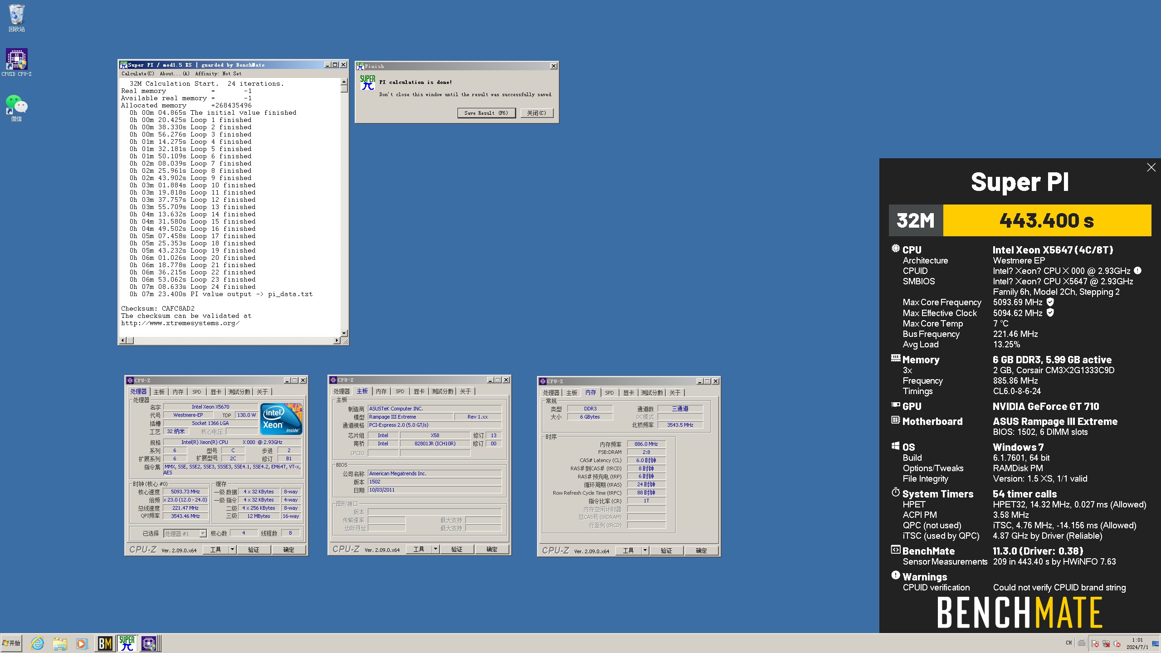Switch to Super PI taskbar button

pos(127,643)
